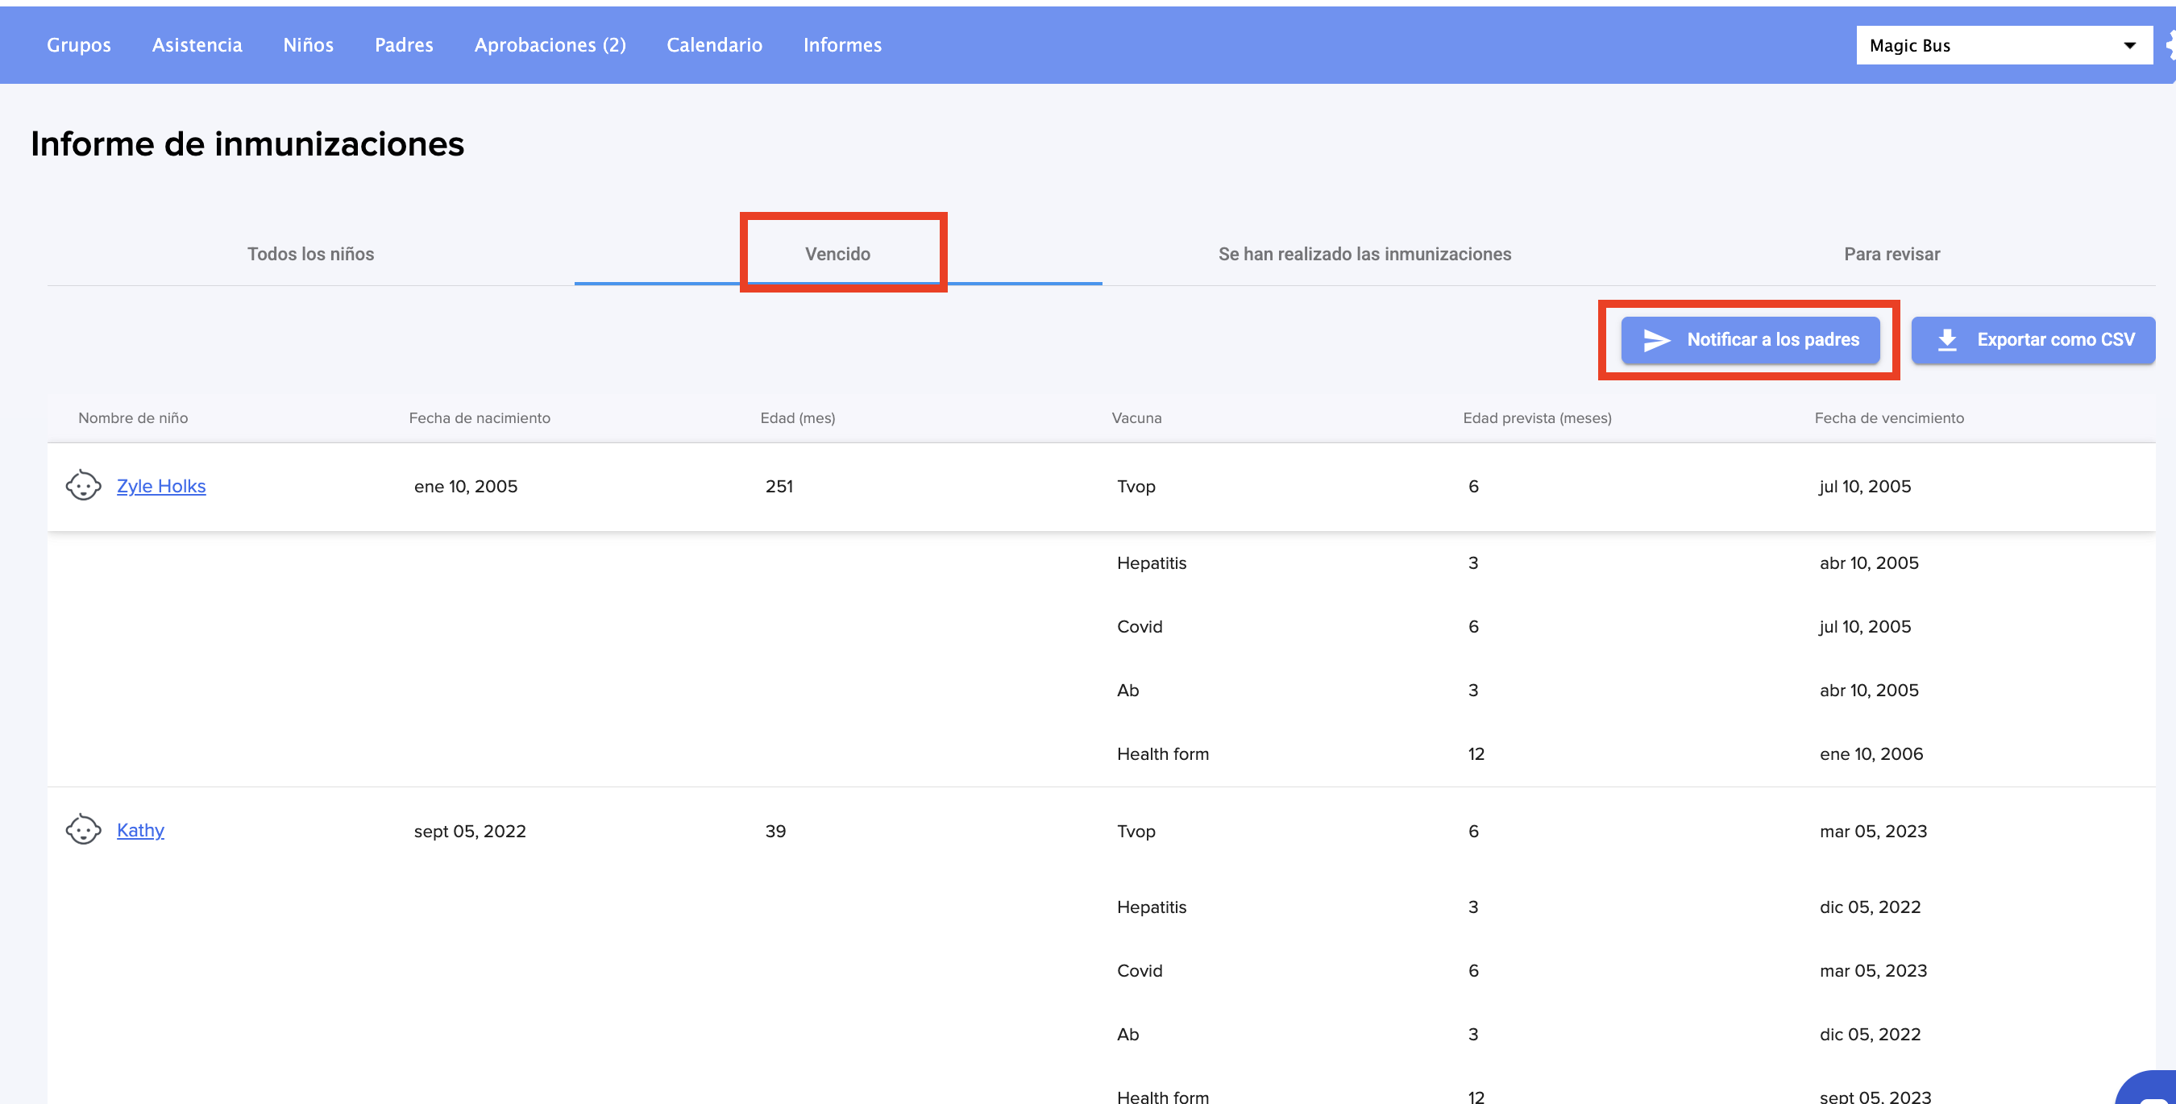The height and width of the screenshot is (1104, 2176).
Task: Go to the Asistencia section
Action: 197,45
